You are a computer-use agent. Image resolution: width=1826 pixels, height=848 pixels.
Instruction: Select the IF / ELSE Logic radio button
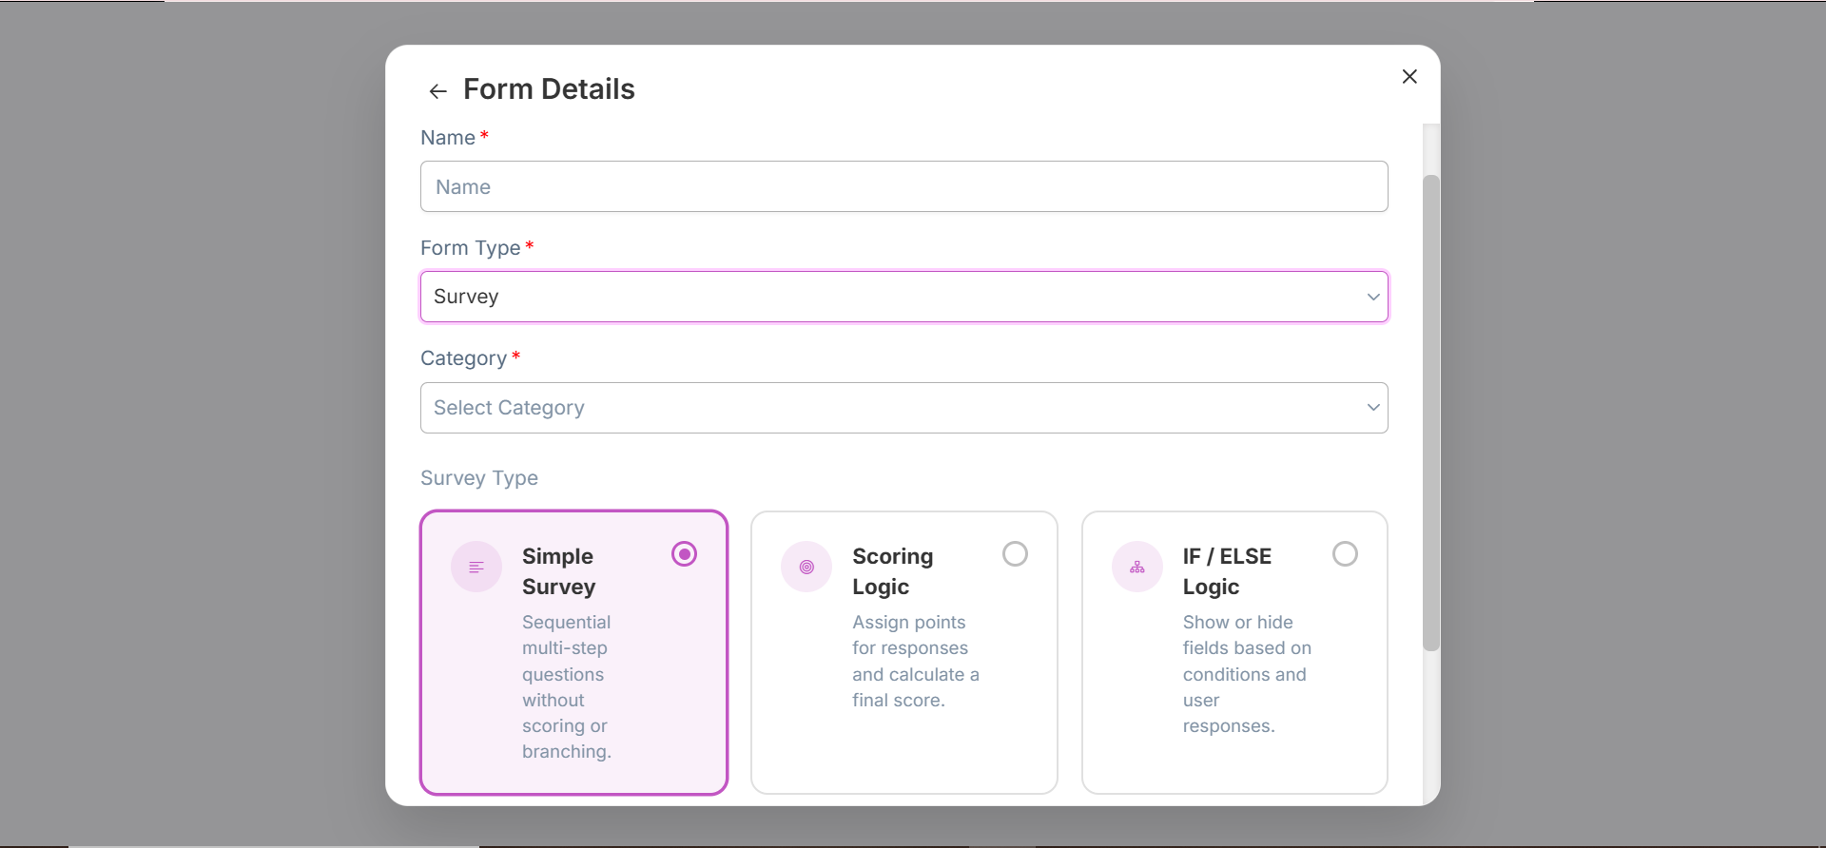(x=1345, y=554)
